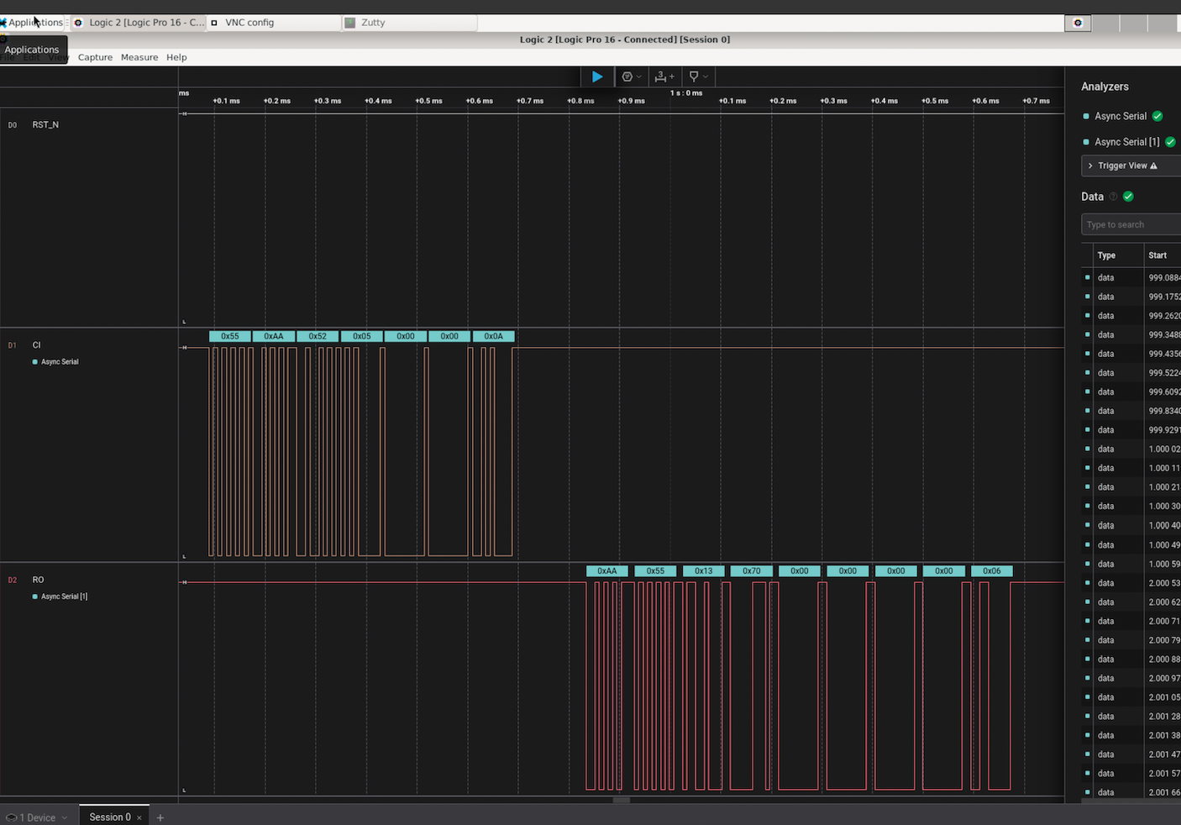Image resolution: width=1181 pixels, height=825 pixels.
Task: Open the Measure menu
Action: coord(139,57)
